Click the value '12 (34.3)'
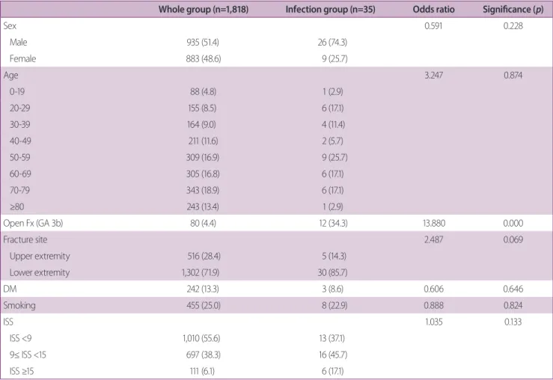Viewport: 553px width, 380px height. point(333,223)
